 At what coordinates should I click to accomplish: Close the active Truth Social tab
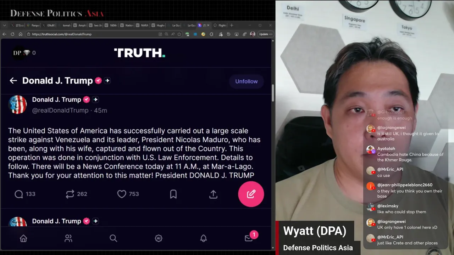[x=208, y=25]
